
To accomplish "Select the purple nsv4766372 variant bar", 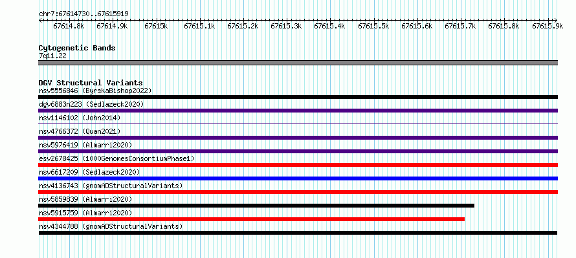I will [x=298, y=138].
